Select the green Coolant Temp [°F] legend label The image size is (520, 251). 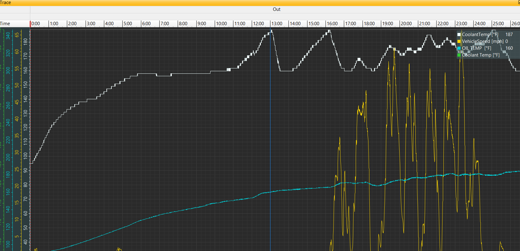[481, 55]
